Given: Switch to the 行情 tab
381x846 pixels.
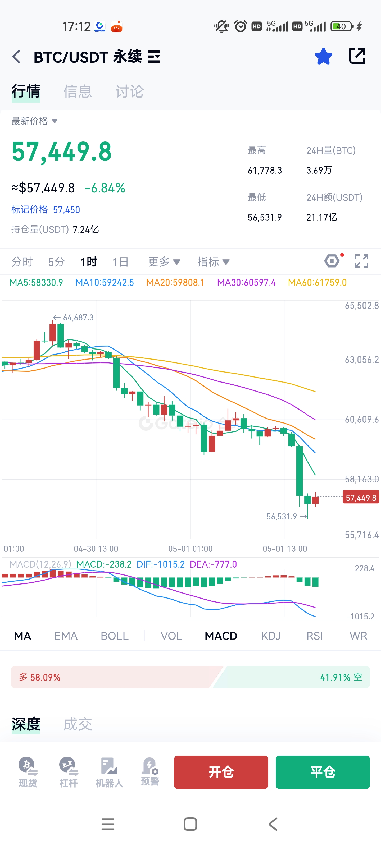Looking at the screenshot, I should coord(26,91).
